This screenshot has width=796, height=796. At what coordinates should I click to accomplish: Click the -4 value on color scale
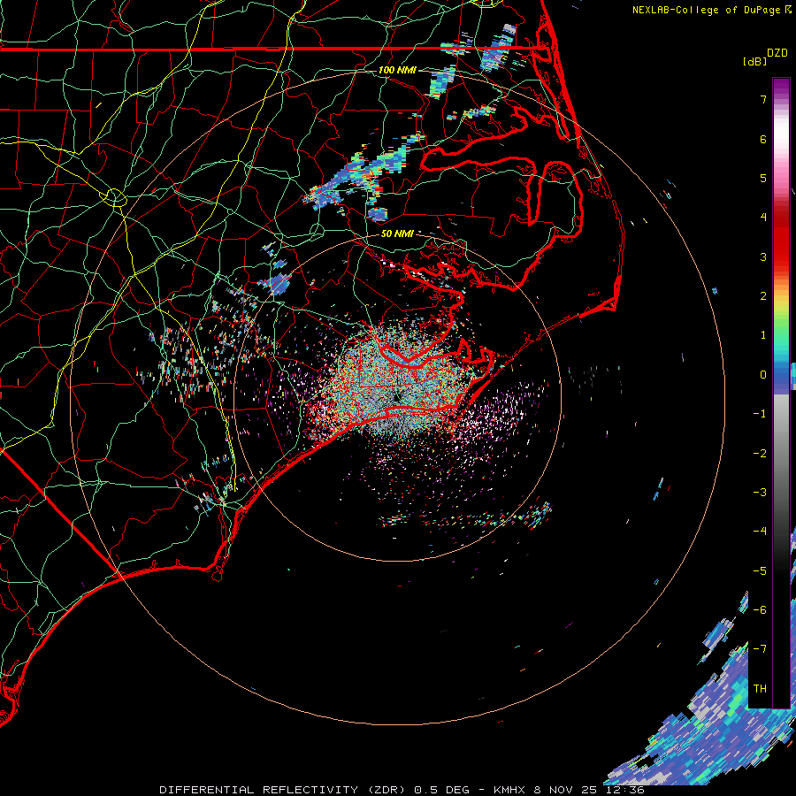[760, 532]
